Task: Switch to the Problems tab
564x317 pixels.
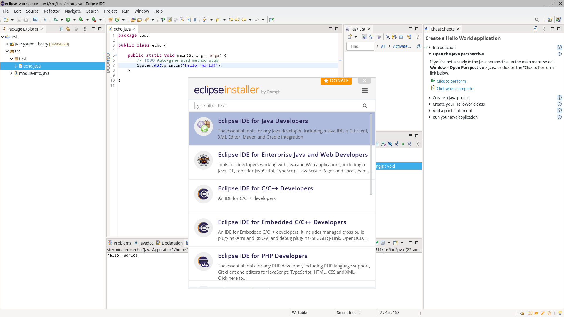Action: click(x=119, y=243)
